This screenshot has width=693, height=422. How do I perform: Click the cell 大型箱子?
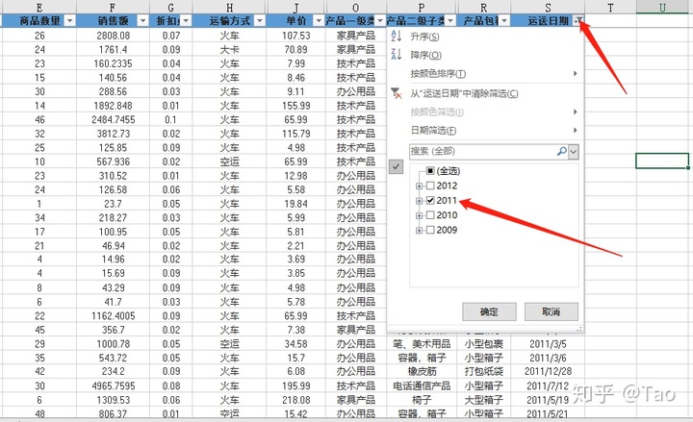pos(484,400)
